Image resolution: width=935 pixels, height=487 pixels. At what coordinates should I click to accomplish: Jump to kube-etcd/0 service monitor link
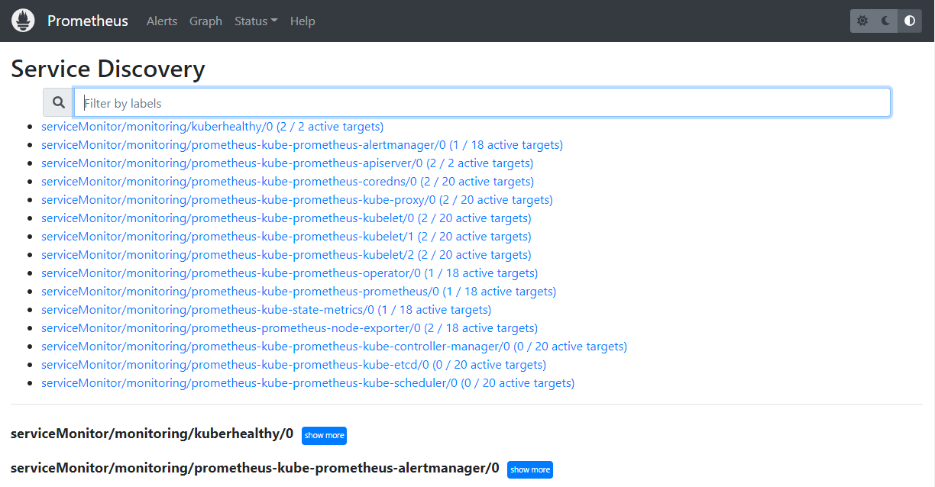click(293, 365)
